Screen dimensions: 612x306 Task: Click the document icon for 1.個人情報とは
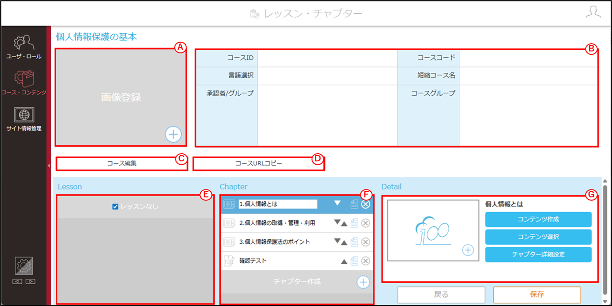[354, 204]
